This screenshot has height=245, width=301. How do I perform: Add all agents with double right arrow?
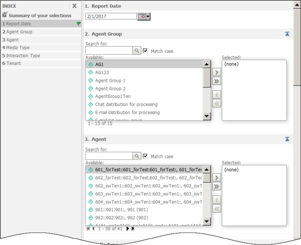click(217, 187)
